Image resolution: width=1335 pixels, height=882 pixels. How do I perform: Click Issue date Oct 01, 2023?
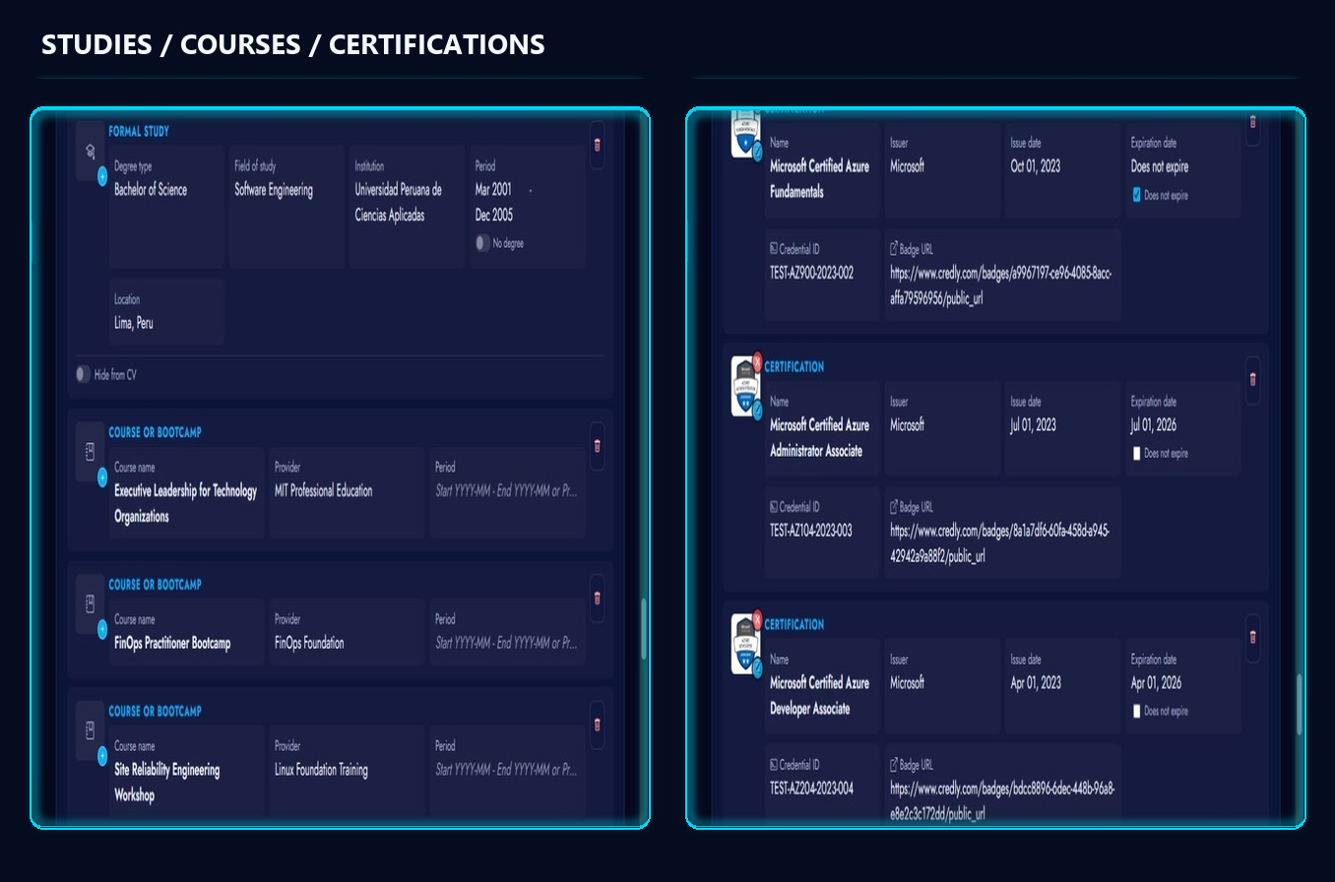pyautogui.click(x=1062, y=169)
